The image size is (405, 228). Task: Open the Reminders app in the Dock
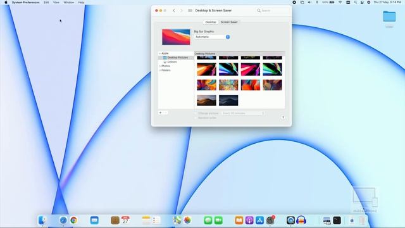pos(156,220)
